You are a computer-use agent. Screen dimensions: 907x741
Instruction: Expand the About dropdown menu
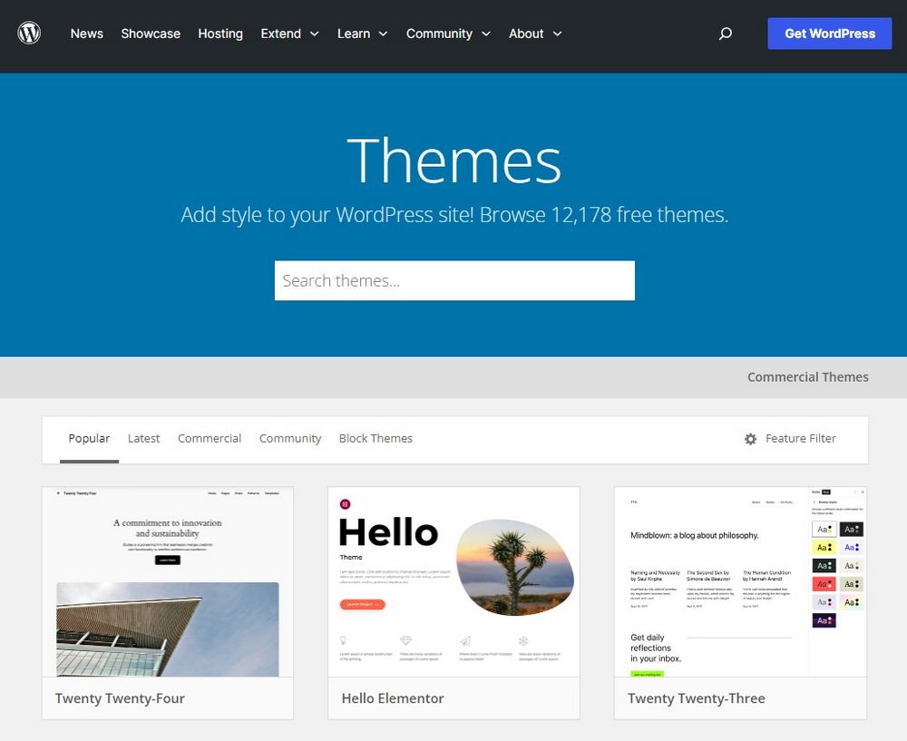[x=535, y=34]
